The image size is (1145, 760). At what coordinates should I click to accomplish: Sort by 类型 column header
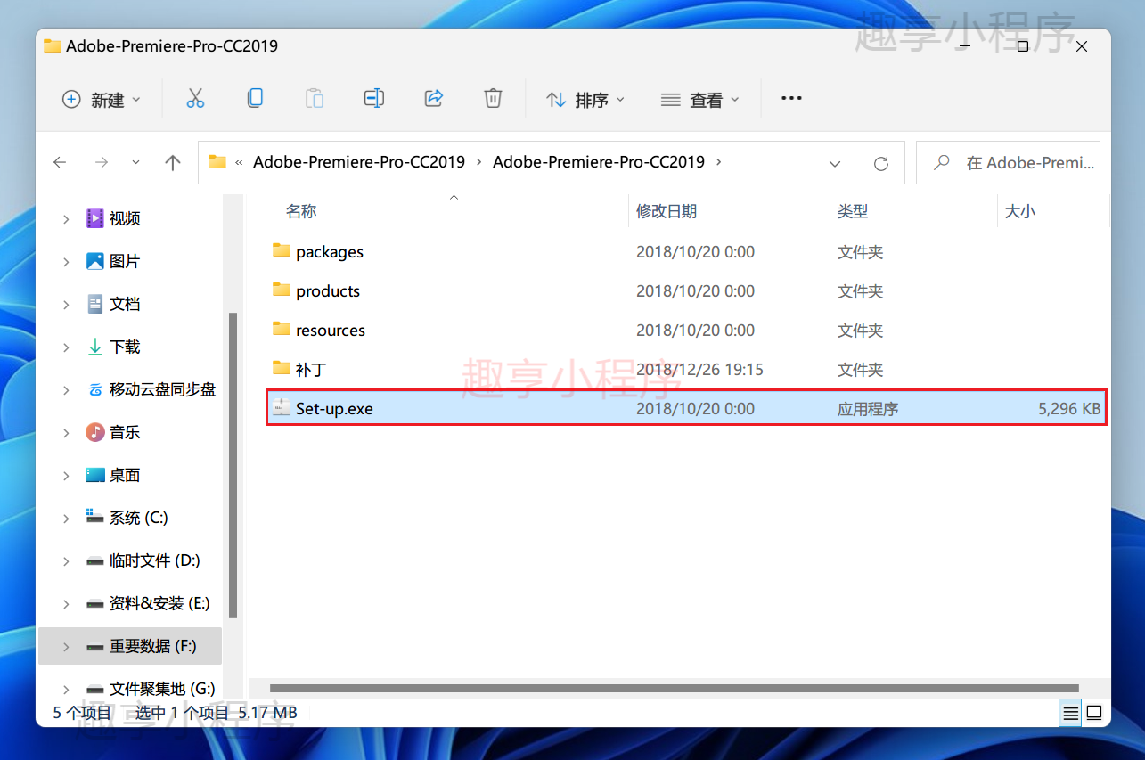click(x=853, y=211)
